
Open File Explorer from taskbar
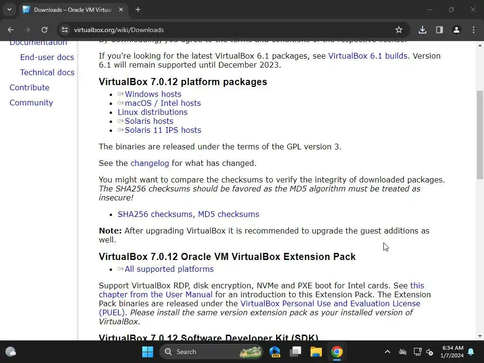coord(316,352)
